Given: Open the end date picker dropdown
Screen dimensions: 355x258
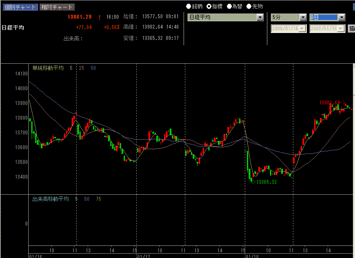Looking at the screenshot, I should (x=341, y=28).
